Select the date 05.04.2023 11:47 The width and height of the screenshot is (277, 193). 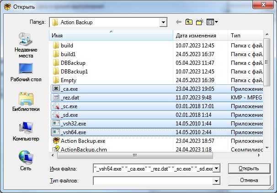coord(195,63)
